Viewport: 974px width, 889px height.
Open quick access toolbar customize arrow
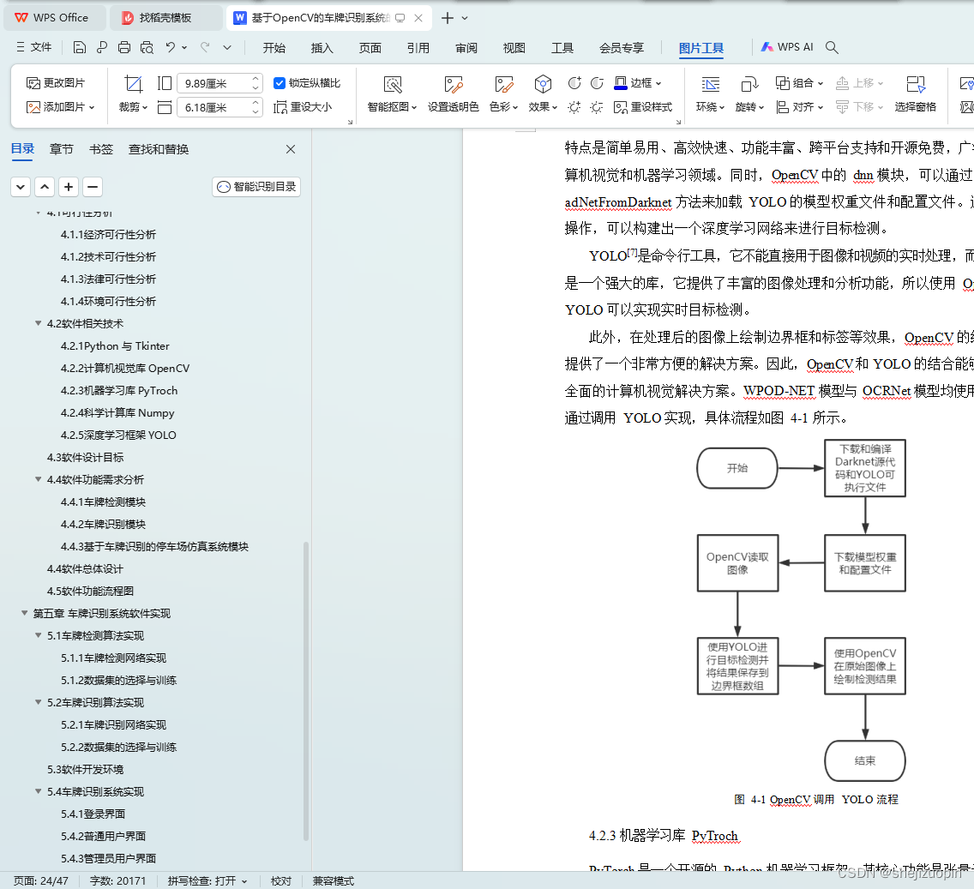(x=227, y=47)
